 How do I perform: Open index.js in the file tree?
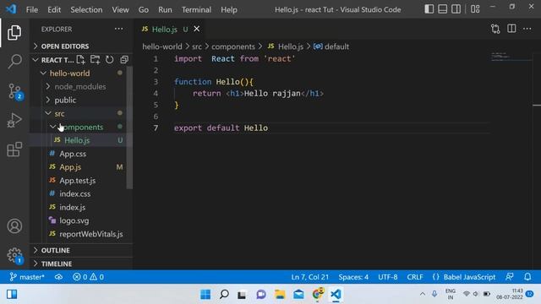[x=72, y=207]
